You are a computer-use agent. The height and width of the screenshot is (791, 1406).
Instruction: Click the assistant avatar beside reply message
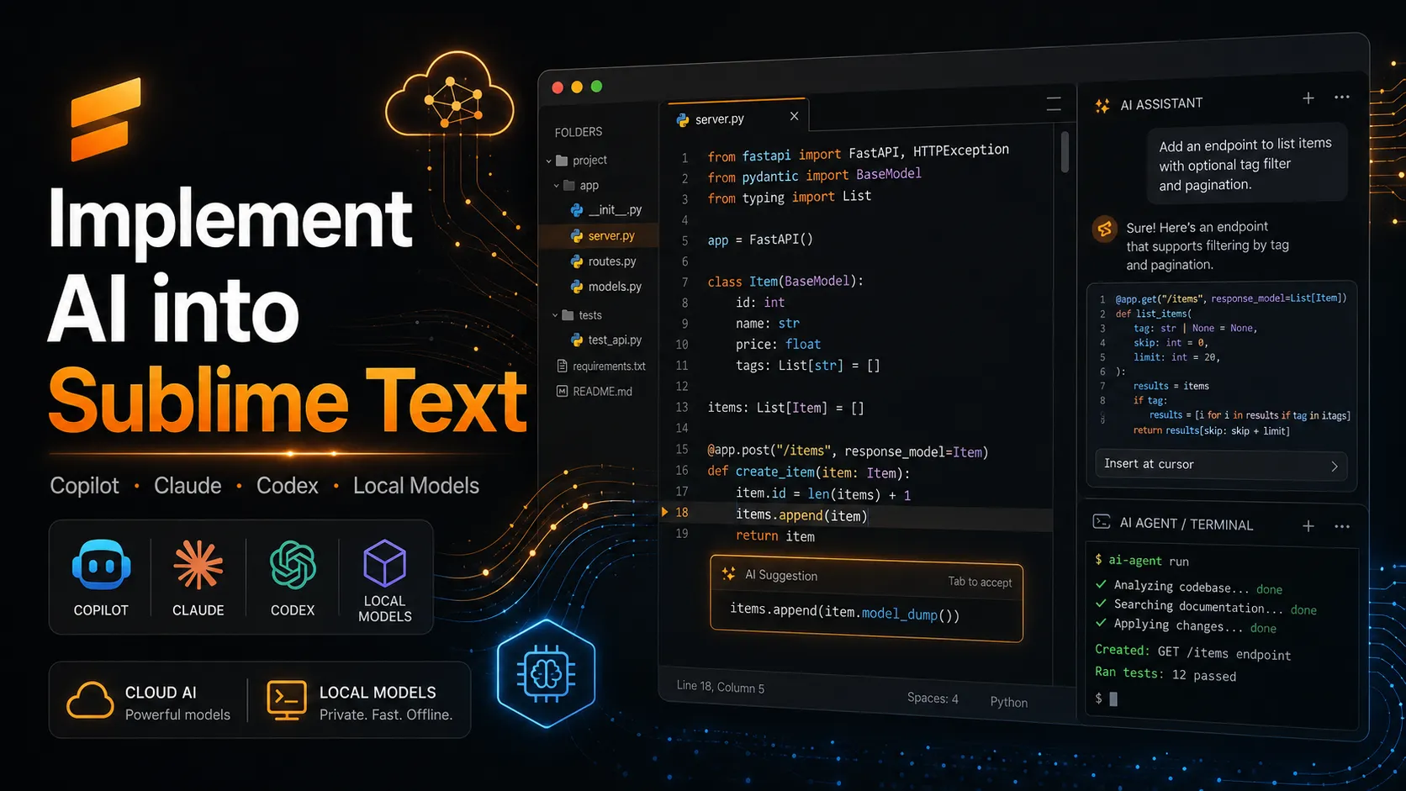click(x=1105, y=229)
